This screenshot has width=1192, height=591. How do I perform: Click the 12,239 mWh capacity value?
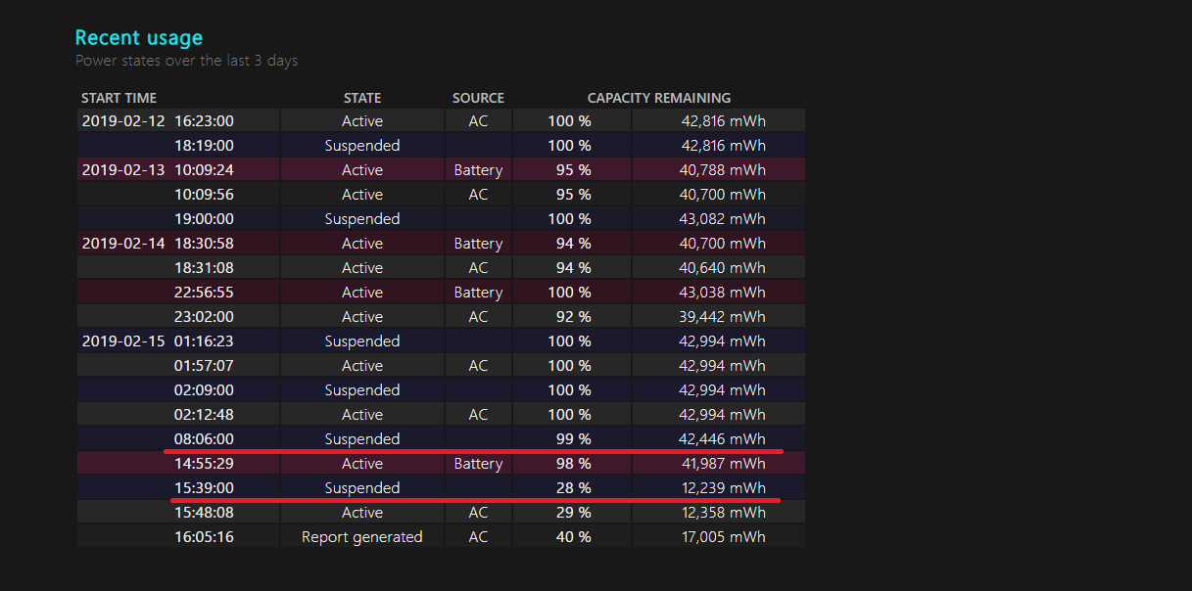(x=722, y=488)
